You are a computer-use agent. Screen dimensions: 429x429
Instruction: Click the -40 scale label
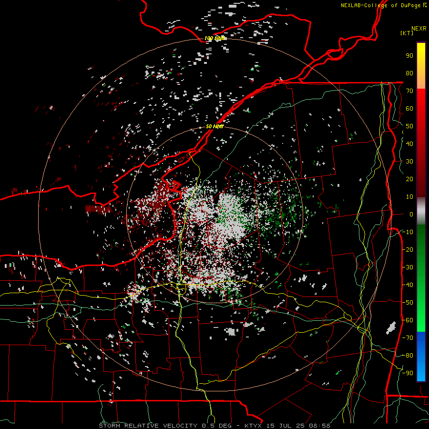click(x=408, y=285)
